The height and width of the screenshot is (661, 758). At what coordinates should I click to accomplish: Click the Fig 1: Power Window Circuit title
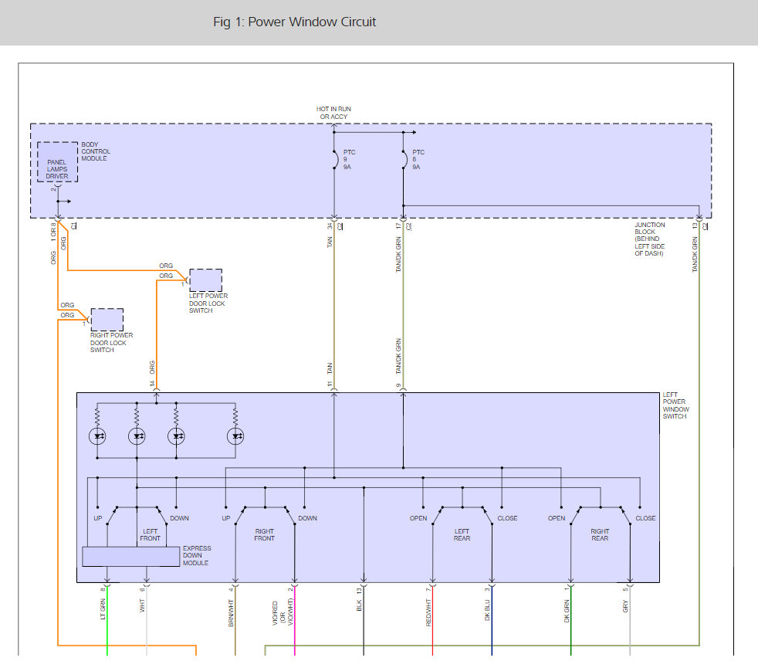294,22
